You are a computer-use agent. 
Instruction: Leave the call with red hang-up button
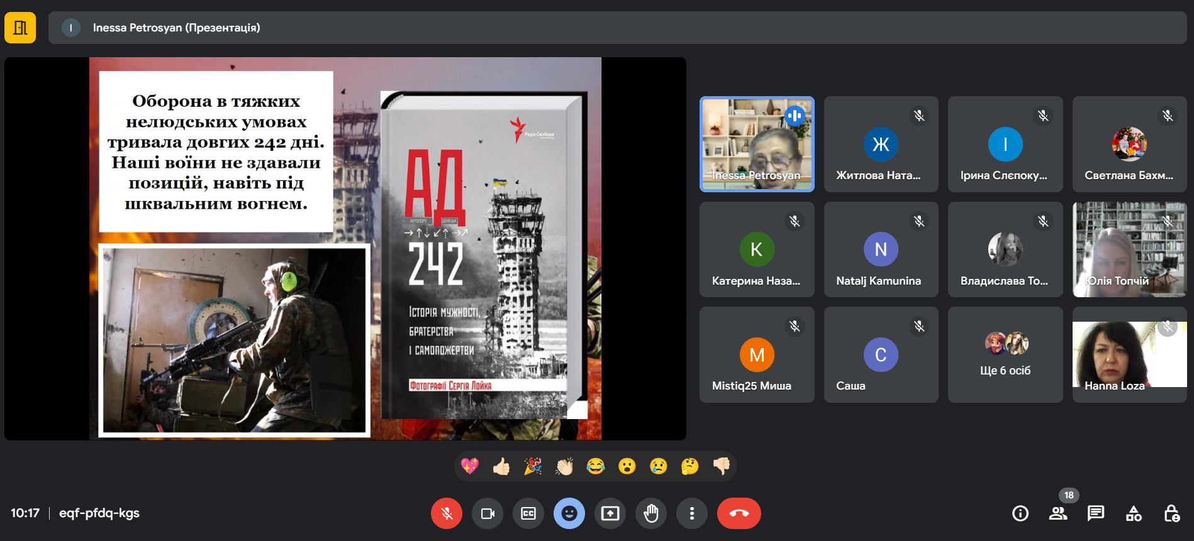pos(739,513)
